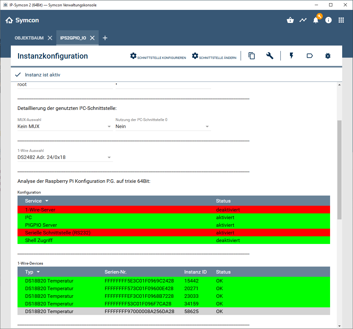This screenshot has width=353, height=329.
Task: Click Schnittstelle konfigurieren button
Action: point(158,56)
